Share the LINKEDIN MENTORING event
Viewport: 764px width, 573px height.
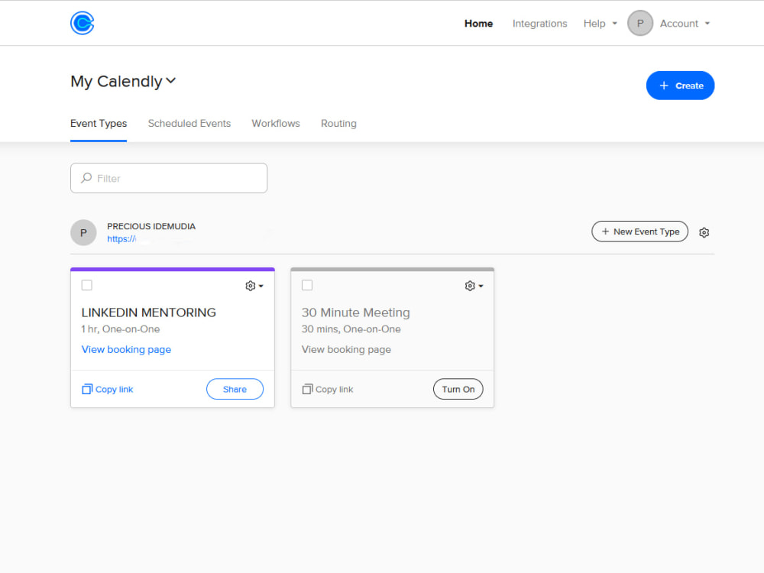[235, 390]
